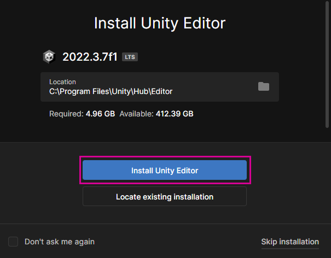
Task: Choose Locate existing installation
Action: 165,196
